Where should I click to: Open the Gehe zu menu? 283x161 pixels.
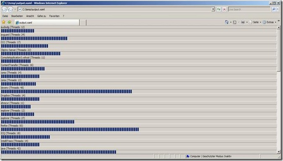click(42, 16)
